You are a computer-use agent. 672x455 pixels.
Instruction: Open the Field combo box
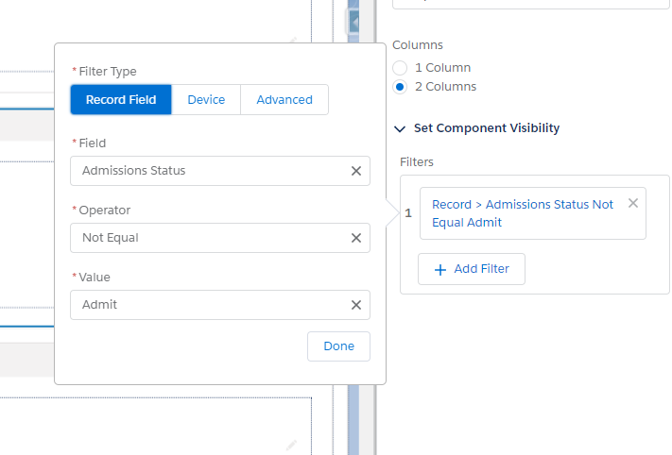coord(208,171)
